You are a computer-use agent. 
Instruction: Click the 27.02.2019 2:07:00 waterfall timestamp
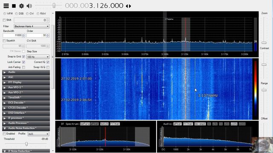pos(76,79)
